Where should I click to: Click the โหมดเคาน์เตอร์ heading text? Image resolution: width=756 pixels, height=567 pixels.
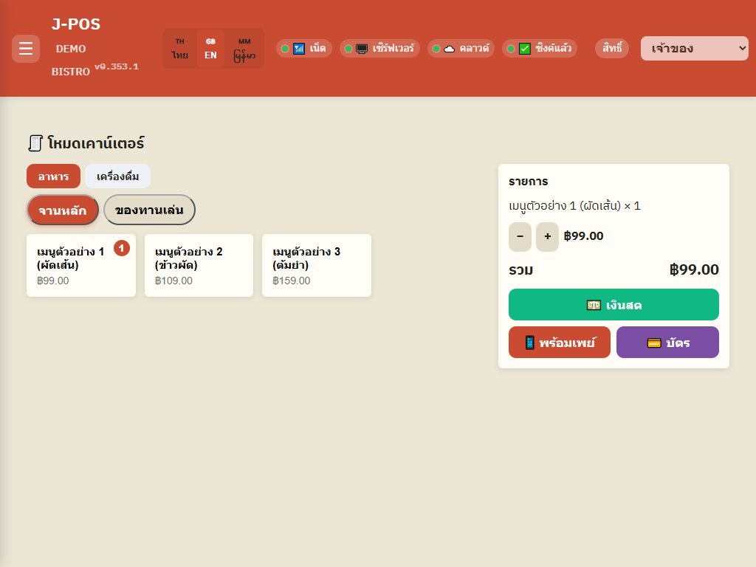(96, 143)
